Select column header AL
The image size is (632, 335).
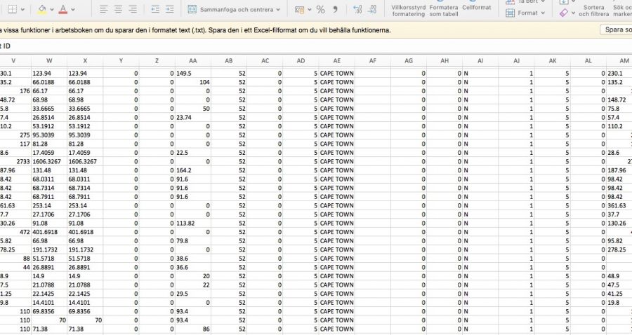588,61
